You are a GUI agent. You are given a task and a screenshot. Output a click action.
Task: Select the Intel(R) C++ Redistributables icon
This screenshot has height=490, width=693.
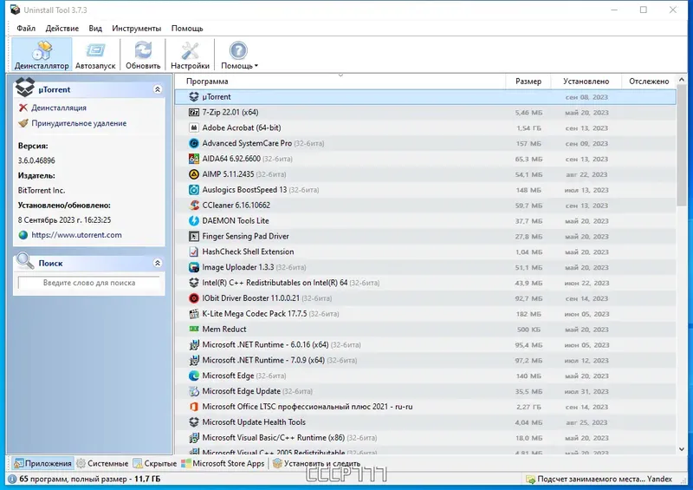193,283
